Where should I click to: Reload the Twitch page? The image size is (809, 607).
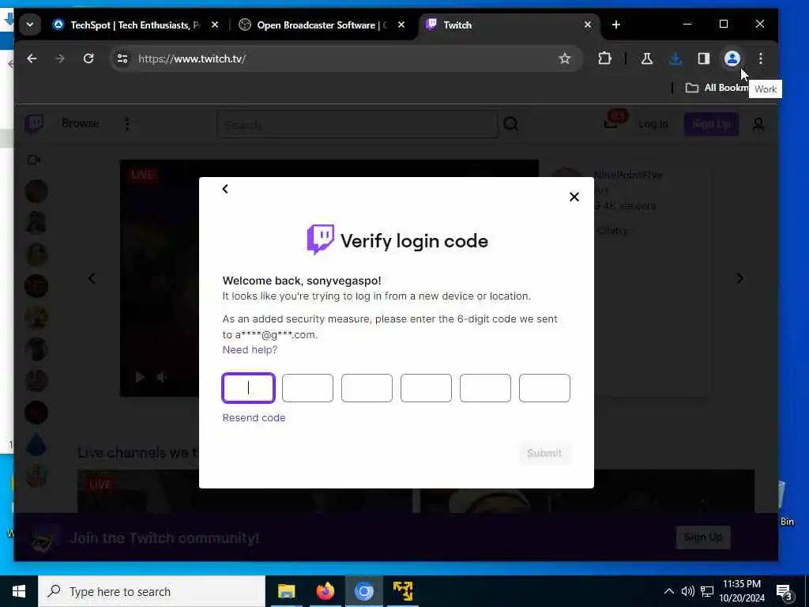(88, 58)
